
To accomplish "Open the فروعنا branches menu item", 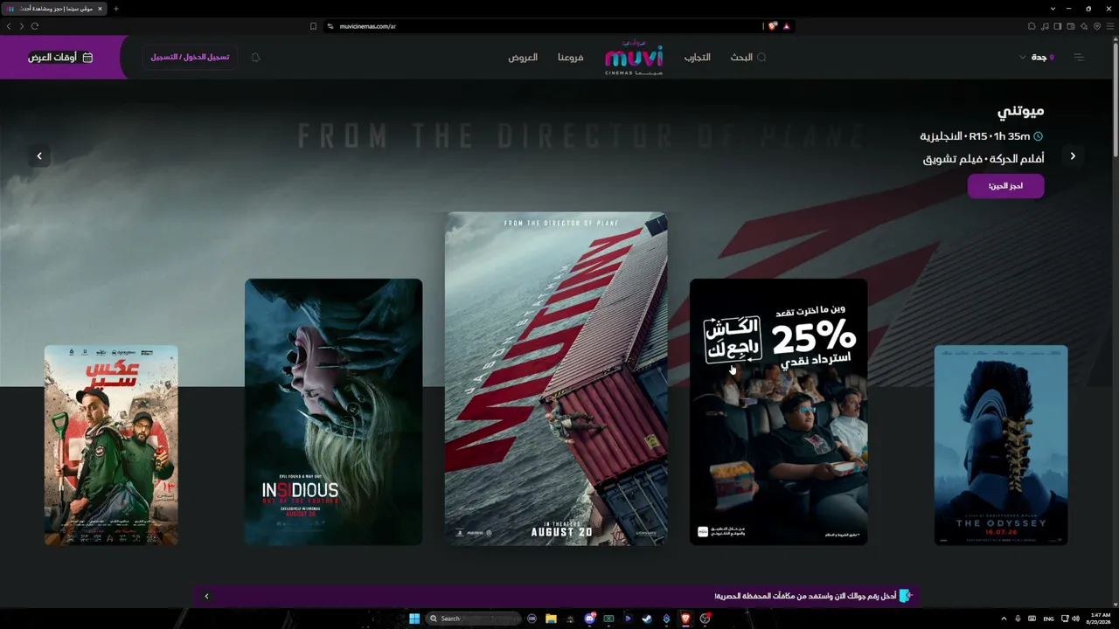I will pyautogui.click(x=571, y=58).
